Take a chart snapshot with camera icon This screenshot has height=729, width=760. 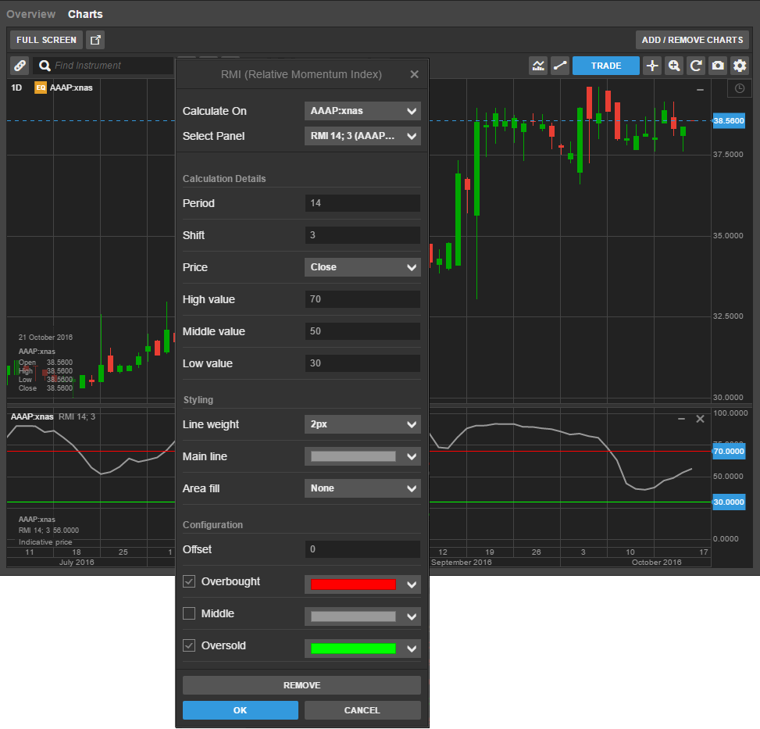pyautogui.click(x=718, y=66)
